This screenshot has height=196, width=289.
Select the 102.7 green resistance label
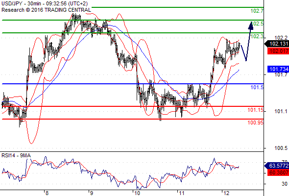click(257, 11)
